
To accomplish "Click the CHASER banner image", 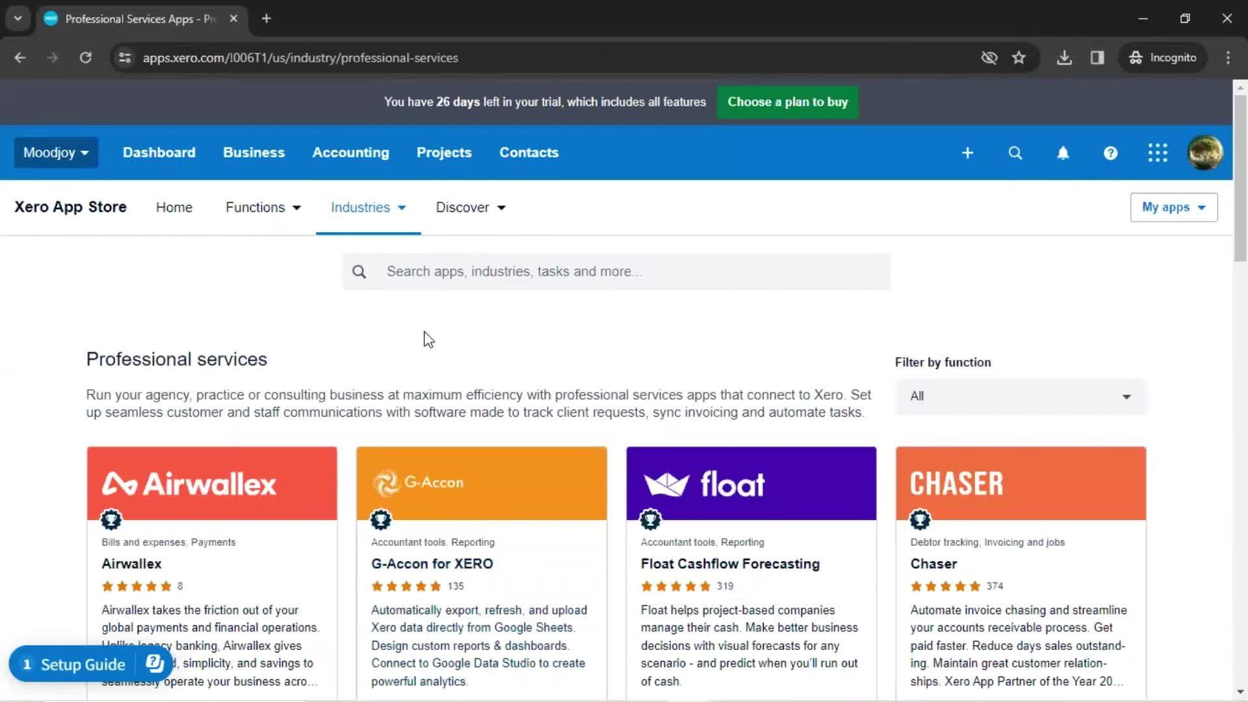I will 1020,483.
